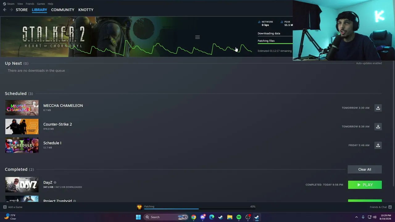
Task: Click the S.T.A.L.K.E.R. 2 banner logo
Action: [53, 37]
